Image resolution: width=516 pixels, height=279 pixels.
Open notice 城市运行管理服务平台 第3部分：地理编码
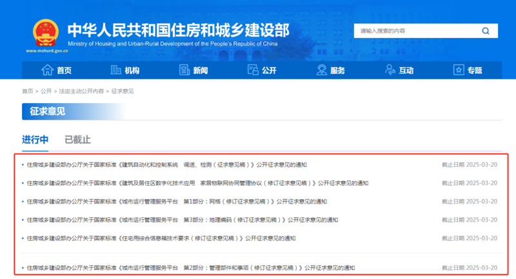[x=183, y=220]
